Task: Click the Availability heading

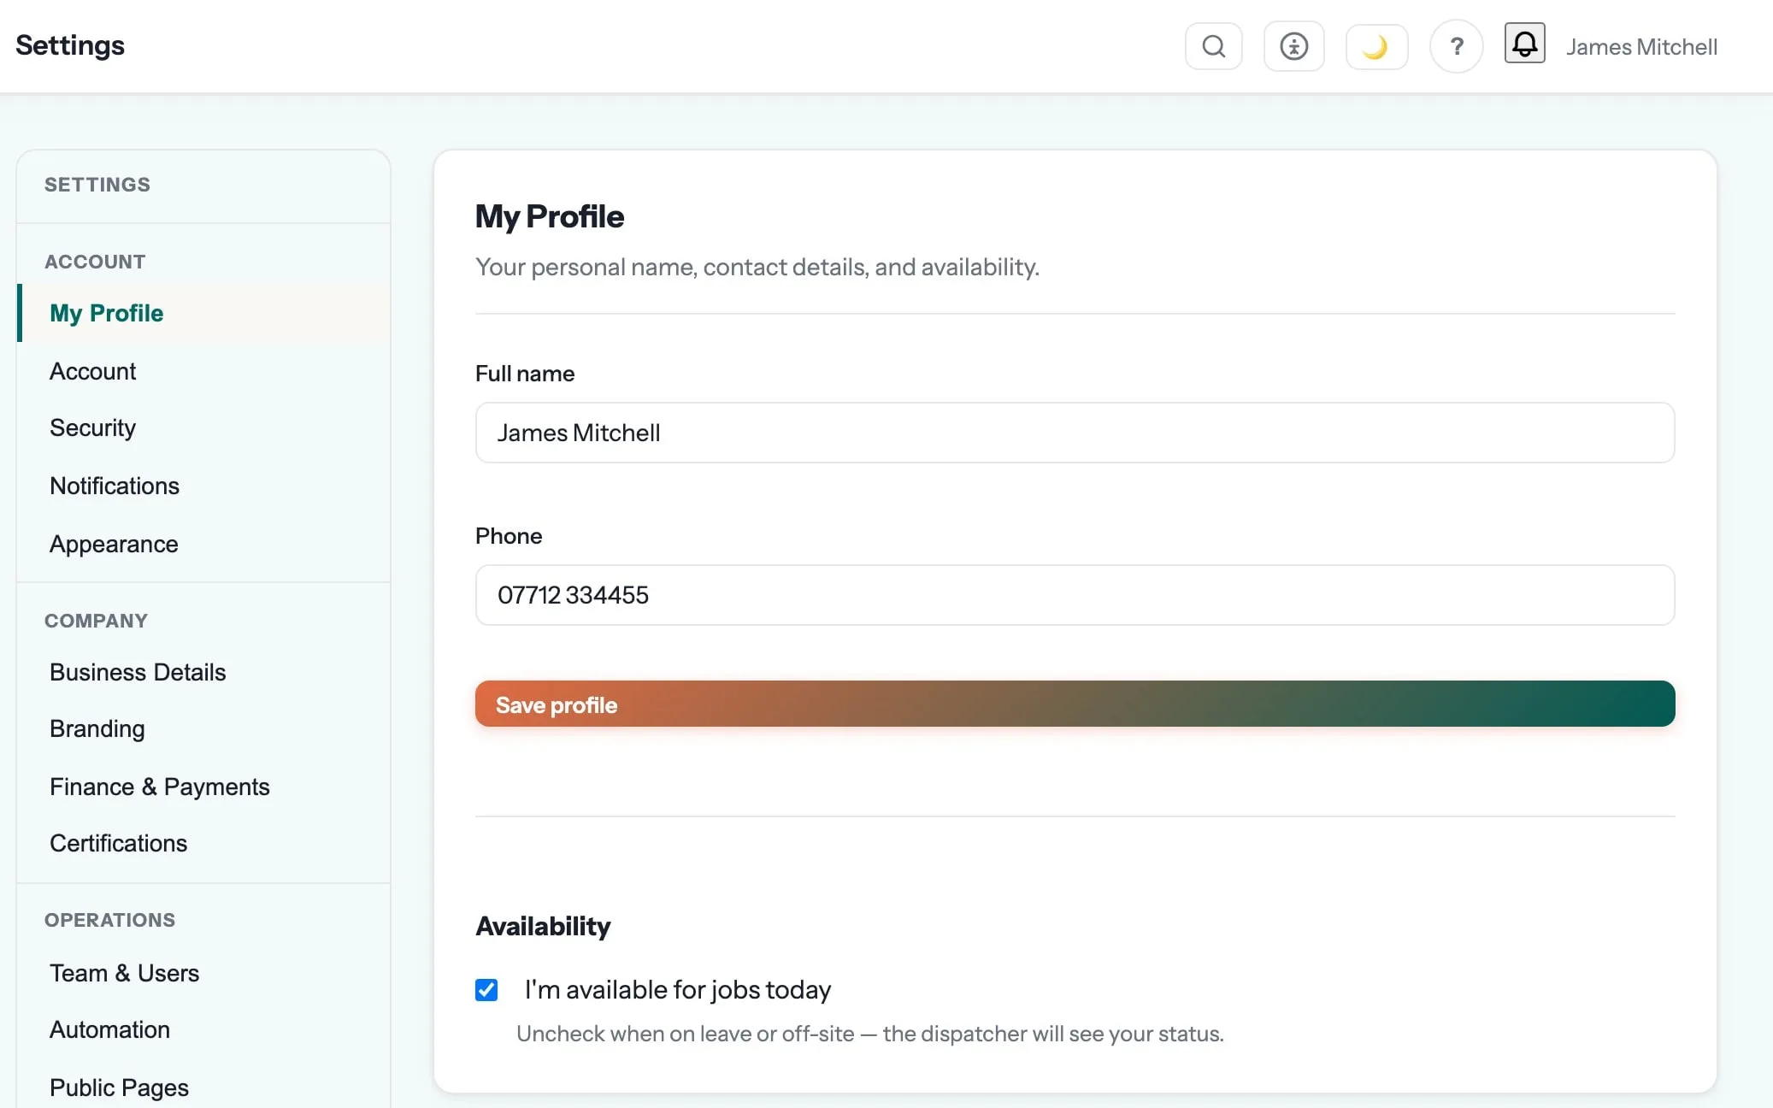Action: (543, 926)
